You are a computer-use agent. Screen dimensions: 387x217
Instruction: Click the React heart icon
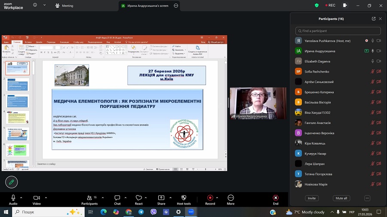click(138, 198)
